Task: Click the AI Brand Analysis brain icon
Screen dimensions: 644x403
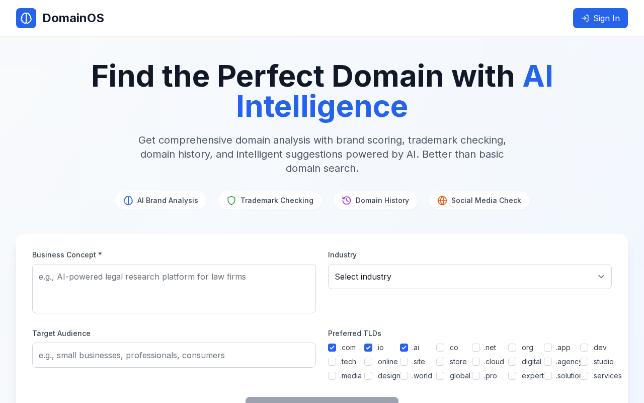Action: [128, 200]
